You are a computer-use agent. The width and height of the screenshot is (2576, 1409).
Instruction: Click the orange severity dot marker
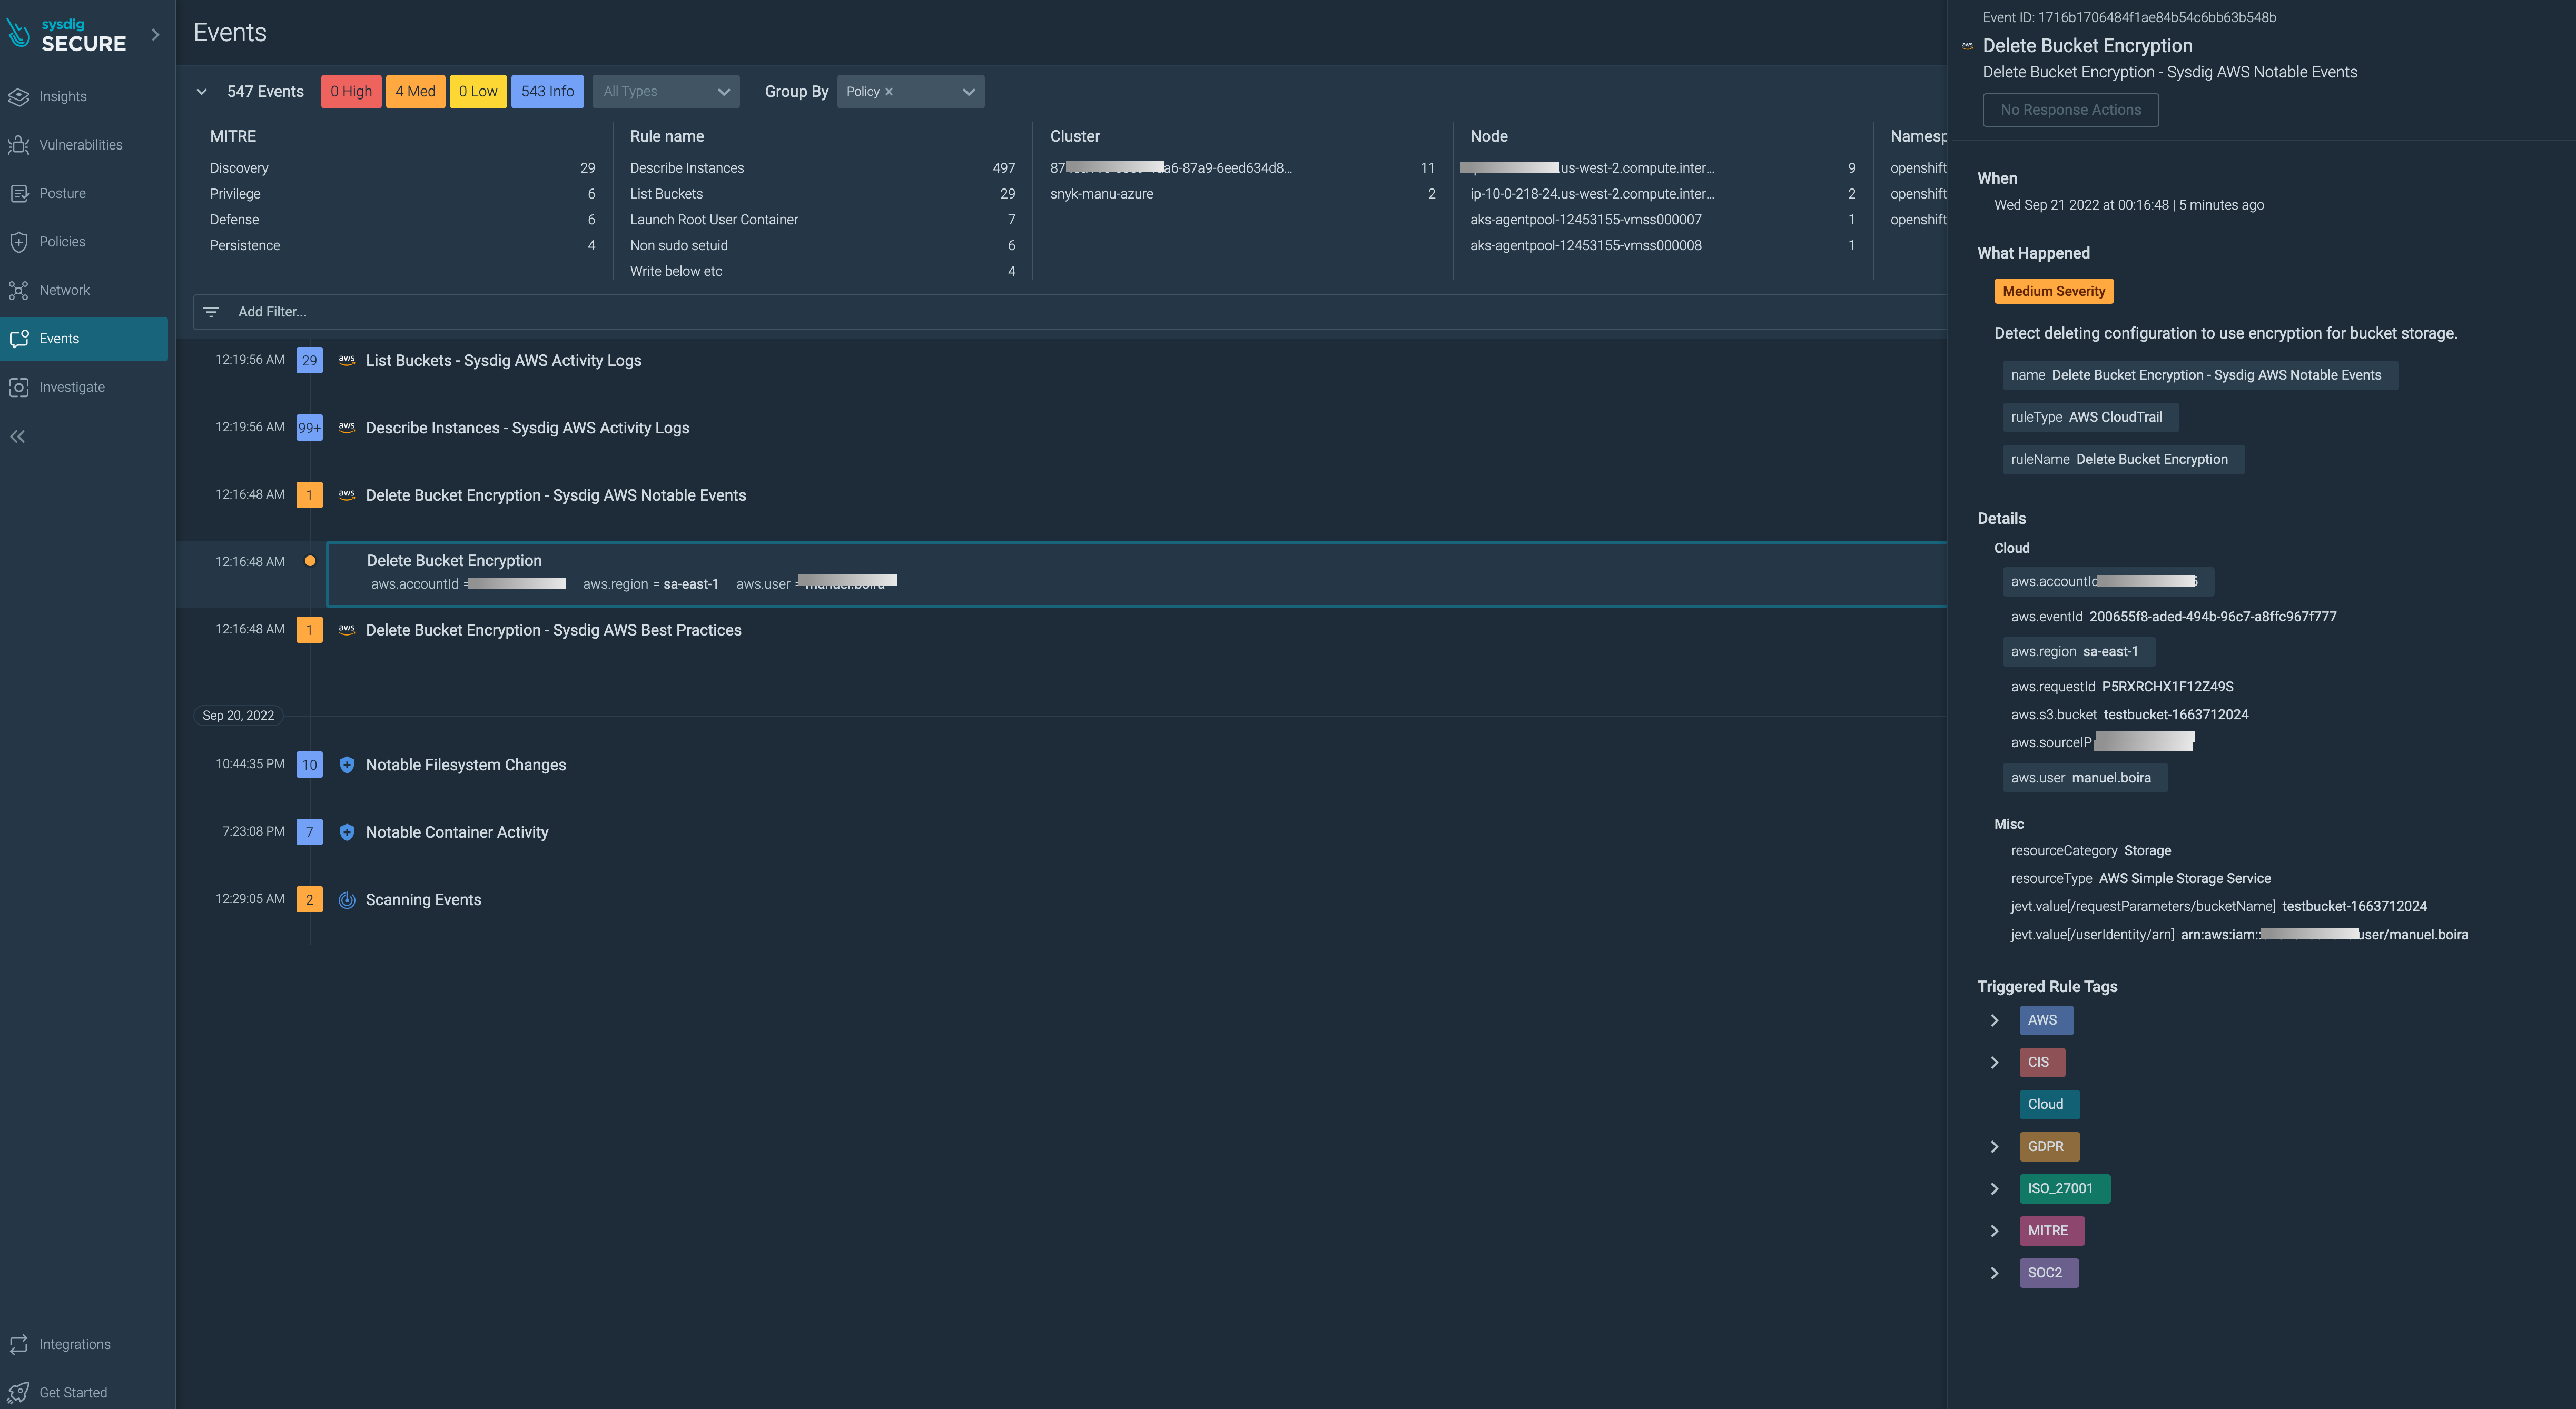(310, 561)
